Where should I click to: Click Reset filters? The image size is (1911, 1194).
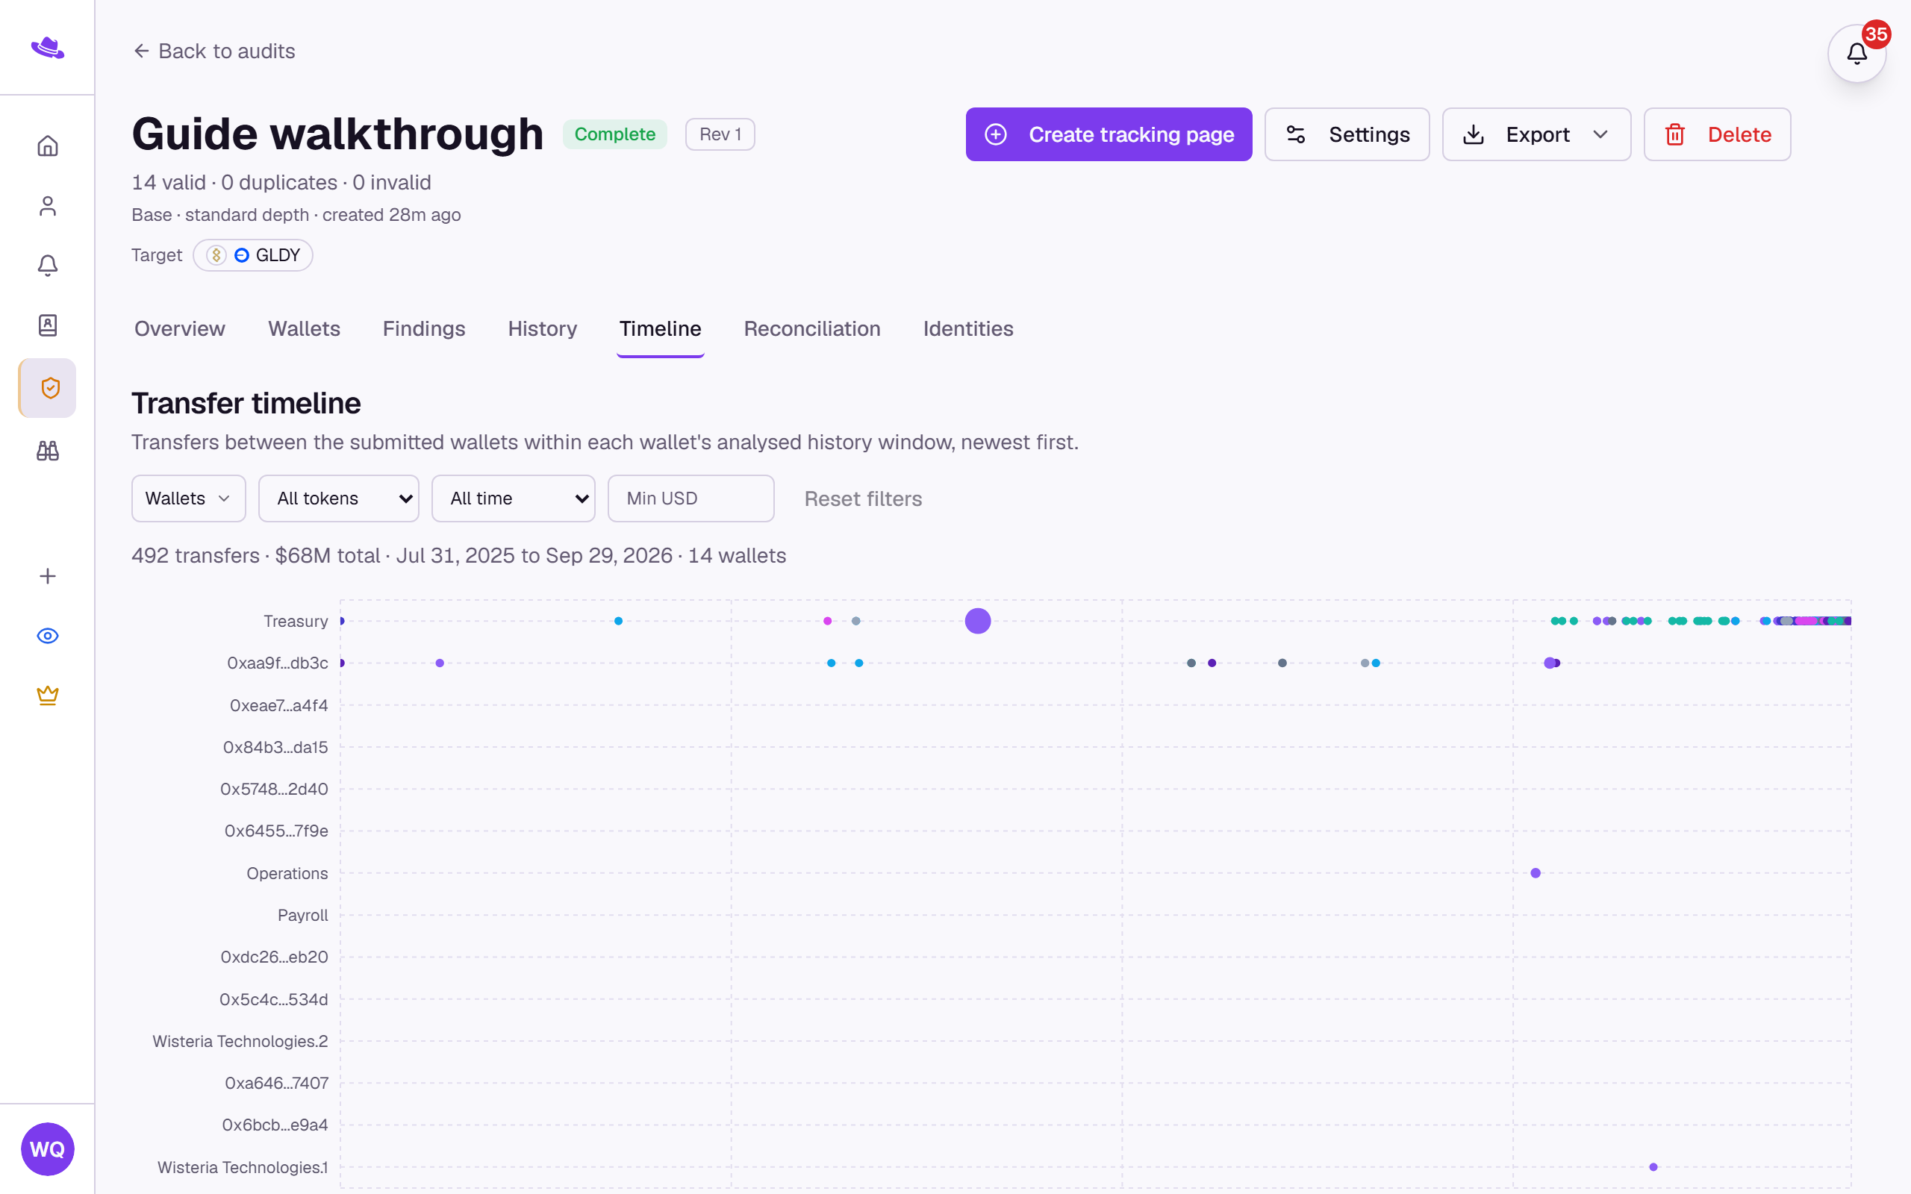point(863,499)
